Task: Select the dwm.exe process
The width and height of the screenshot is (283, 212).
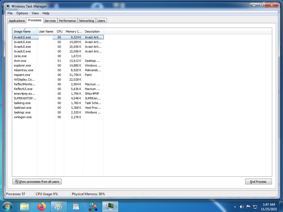Action: (x=58, y=61)
